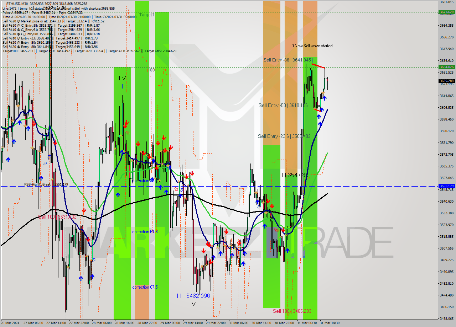Click price axis value 3647.940

pyautogui.click(x=447, y=49)
